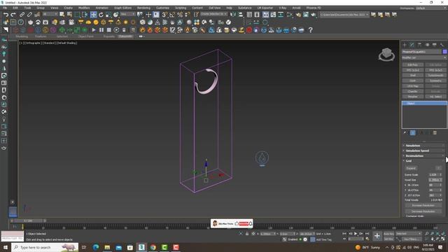448x252 pixels.
Task: Collapse the Grid rollout
Action: tap(424, 161)
